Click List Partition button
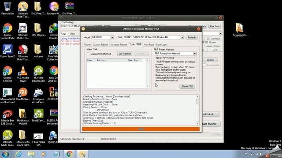This screenshot has height=158, width=282. (125, 54)
